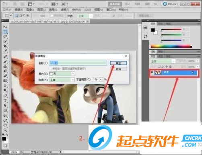Open the File menu

point(7,10)
